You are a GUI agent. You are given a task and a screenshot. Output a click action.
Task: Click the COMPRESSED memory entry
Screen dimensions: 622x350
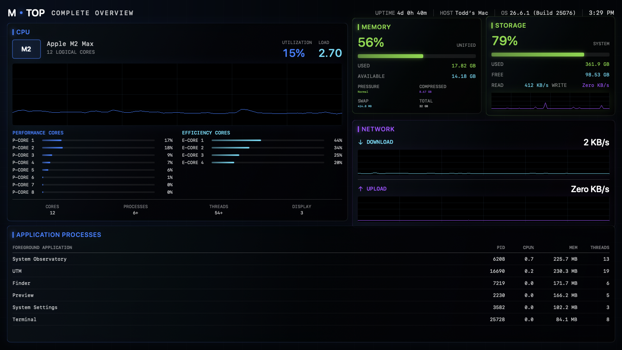click(433, 89)
